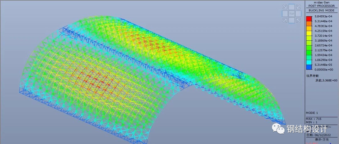This screenshot has height=144, width=339.
Task: Click the BUCKLING MODE legend title
Action: click(x=322, y=10)
